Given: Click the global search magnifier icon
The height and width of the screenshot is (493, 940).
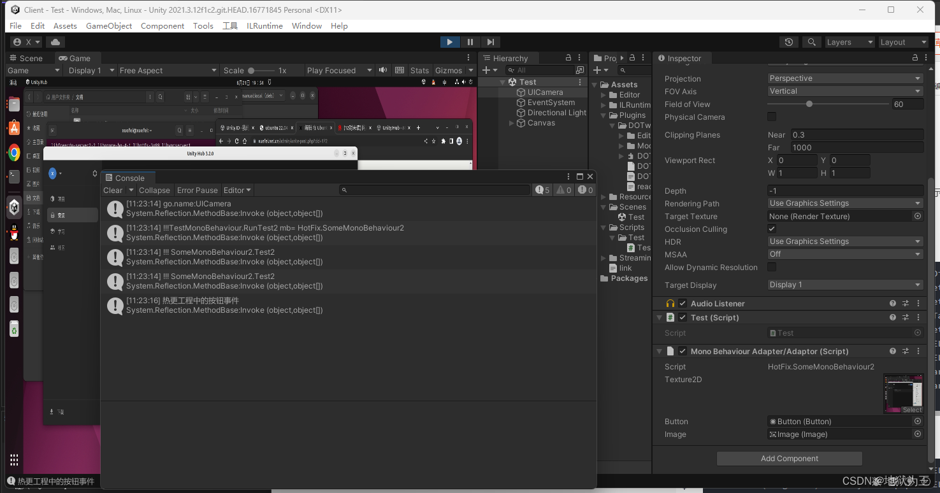Looking at the screenshot, I should (811, 42).
